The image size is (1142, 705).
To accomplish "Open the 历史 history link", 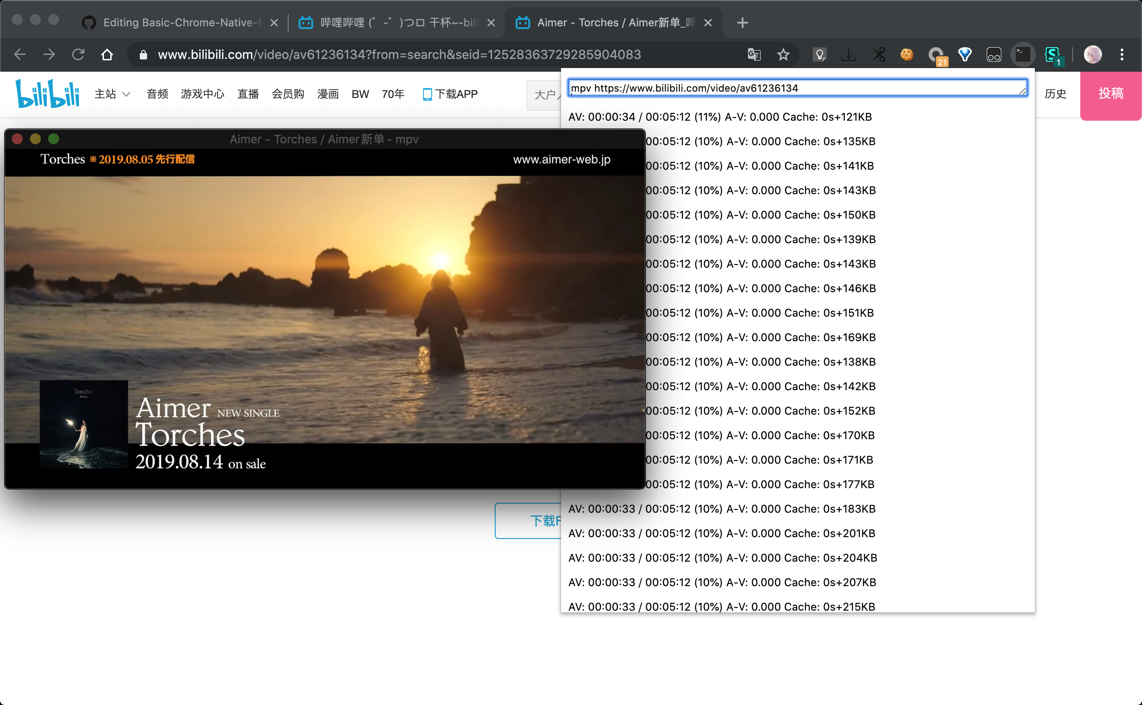I will point(1055,94).
